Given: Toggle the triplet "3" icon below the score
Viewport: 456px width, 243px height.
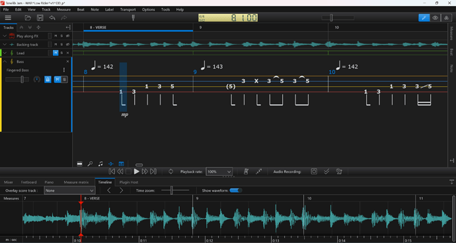Looking at the screenshot, I should click(111, 164).
